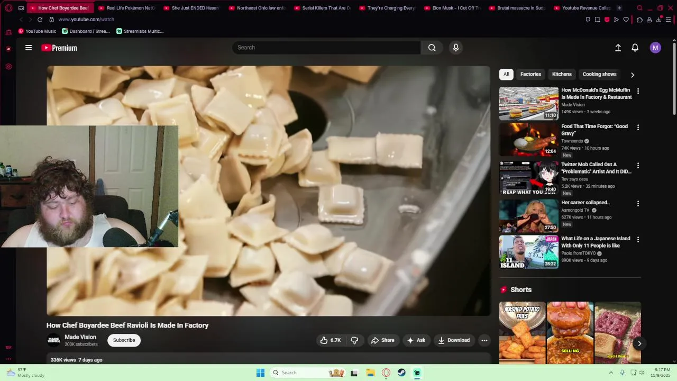Open the Opera browser menu logo
This screenshot has width=677, height=381.
(x=8, y=8)
